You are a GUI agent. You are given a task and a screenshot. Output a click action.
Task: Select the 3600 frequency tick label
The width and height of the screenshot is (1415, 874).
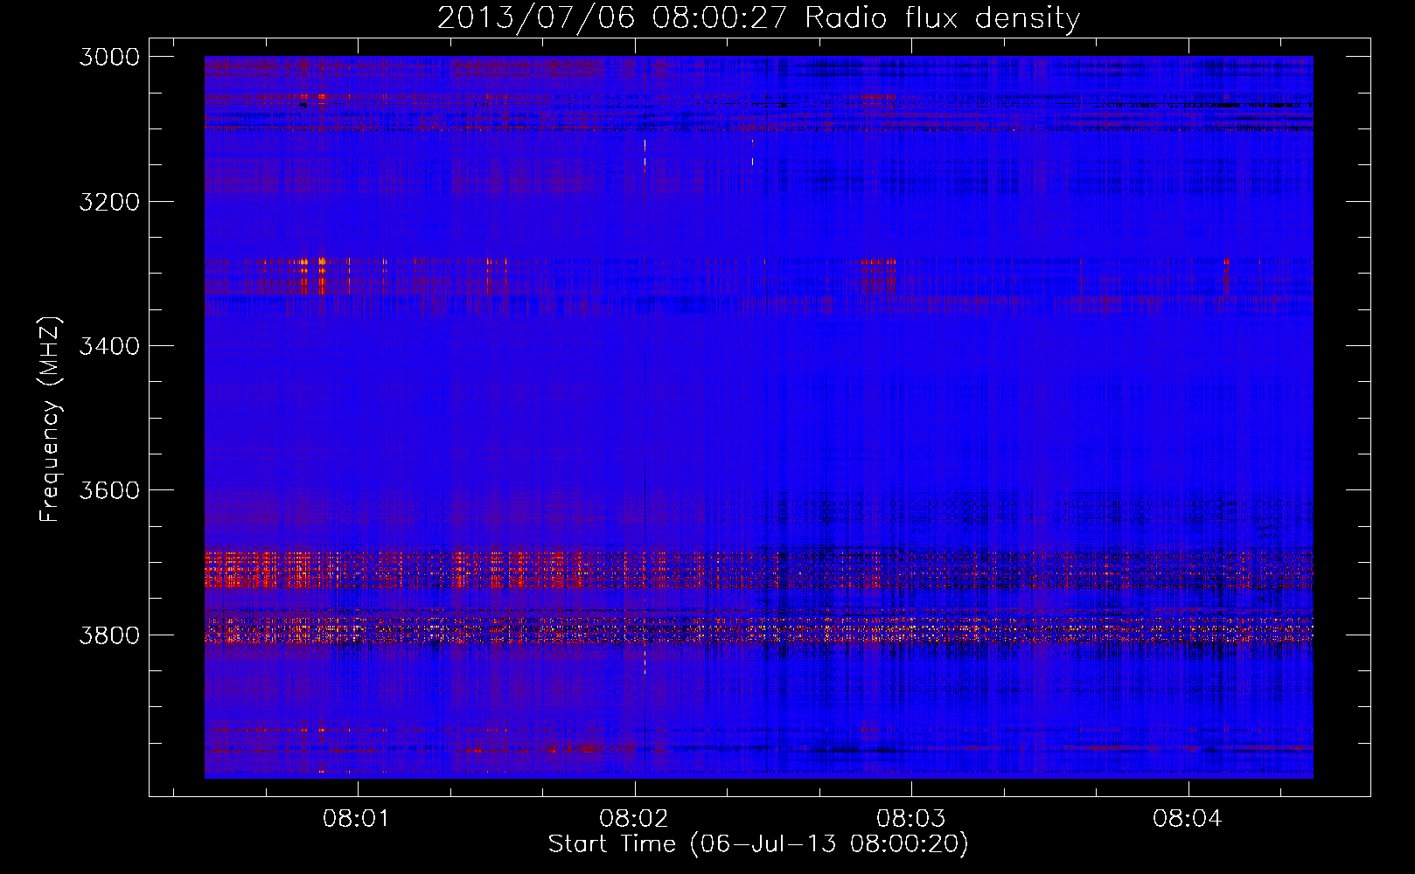pyautogui.click(x=109, y=490)
